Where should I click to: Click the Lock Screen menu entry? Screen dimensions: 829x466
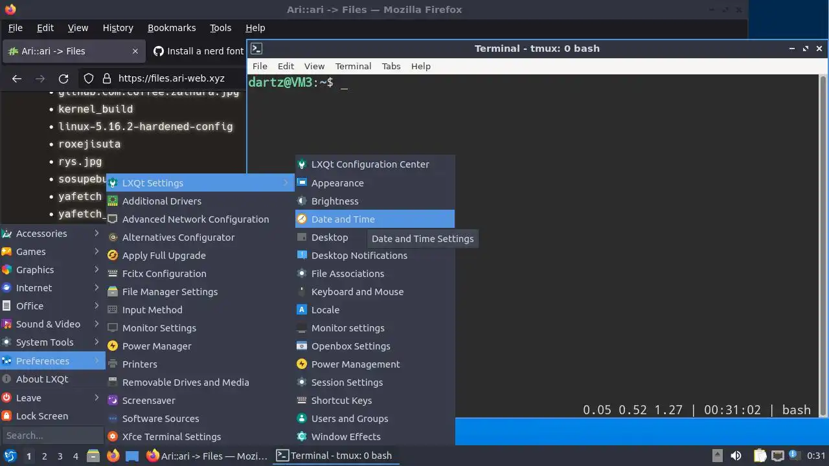click(x=52, y=416)
